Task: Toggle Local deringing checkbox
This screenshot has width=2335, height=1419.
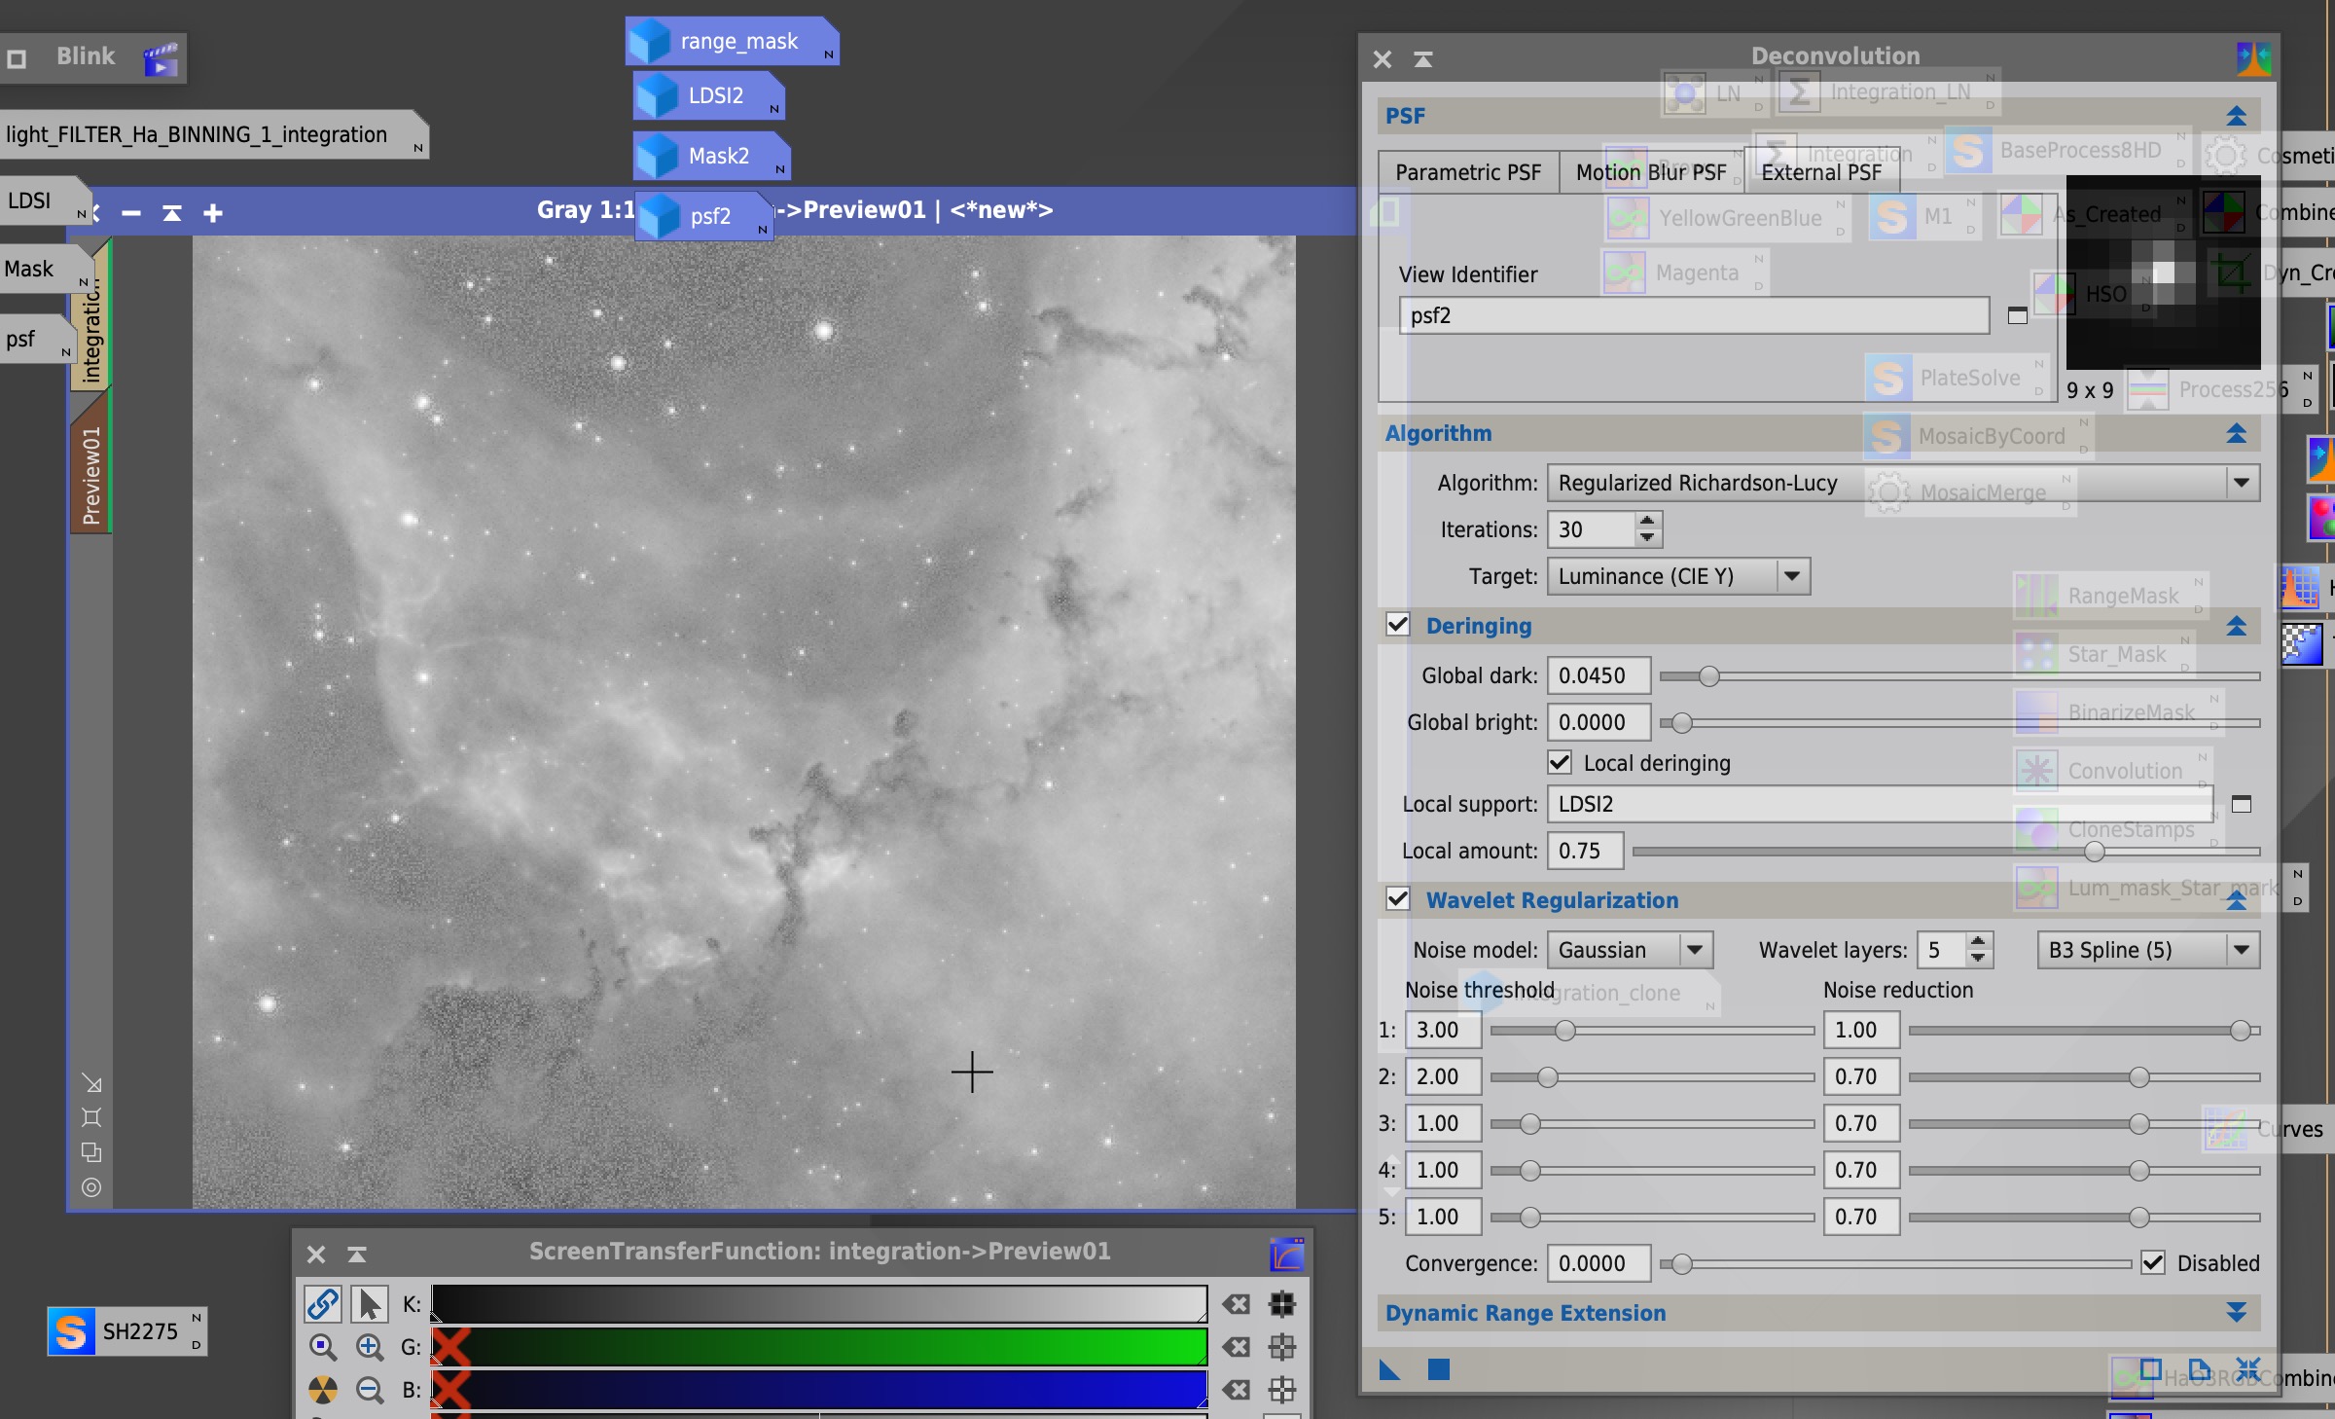Action: [1560, 762]
